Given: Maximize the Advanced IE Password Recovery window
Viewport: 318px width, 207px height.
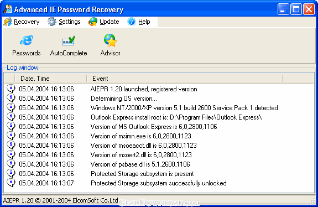Looking at the screenshot, I should point(296,9).
